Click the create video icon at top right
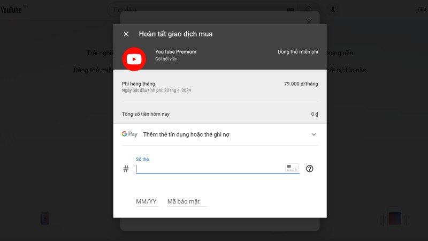 422,10
